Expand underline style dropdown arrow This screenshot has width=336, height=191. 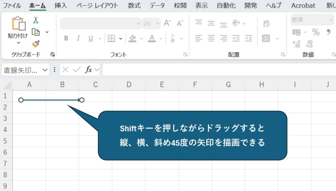coord(100,39)
